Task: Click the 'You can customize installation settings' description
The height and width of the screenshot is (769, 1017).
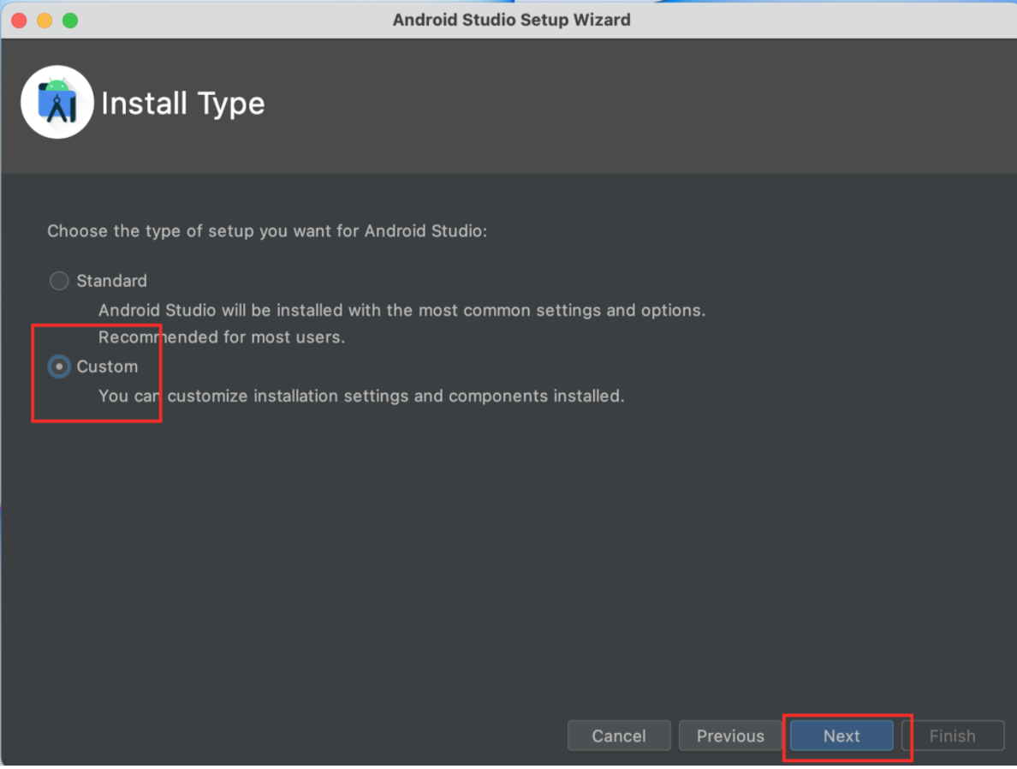Action: pyautogui.click(x=361, y=396)
